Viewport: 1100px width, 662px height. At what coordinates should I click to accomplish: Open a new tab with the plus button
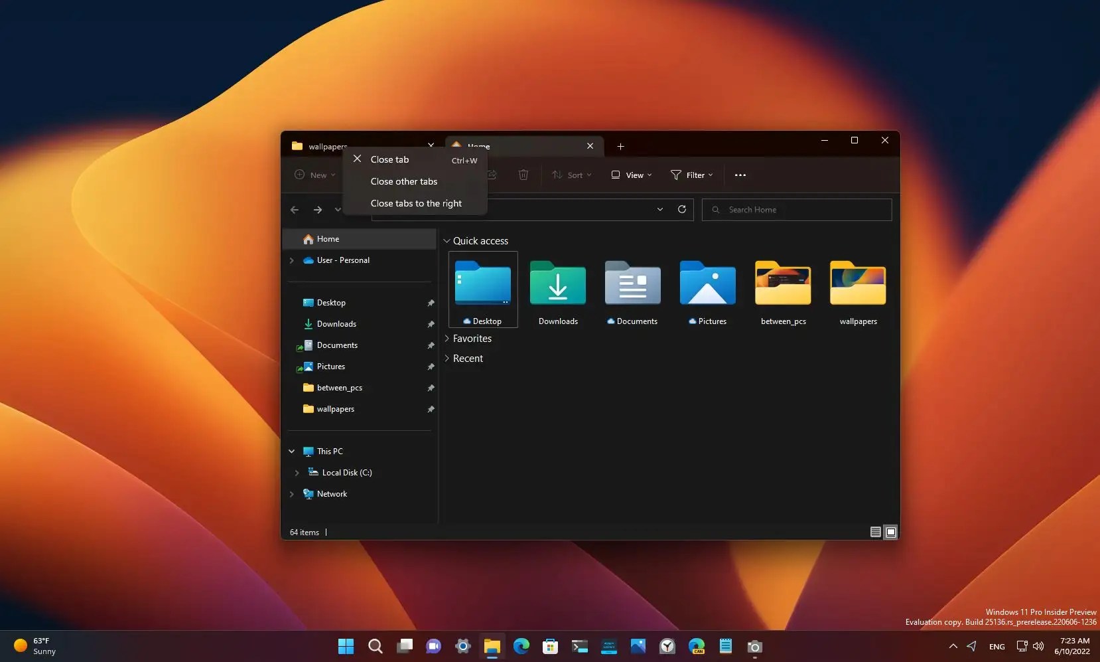click(620, 146)
